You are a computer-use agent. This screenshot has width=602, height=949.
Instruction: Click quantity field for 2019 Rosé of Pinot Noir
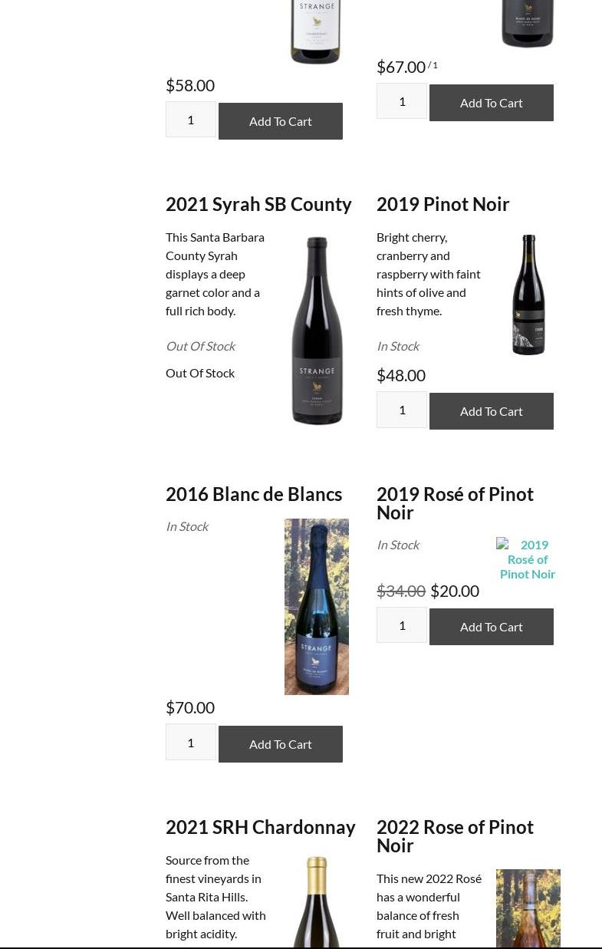[402, 625]
